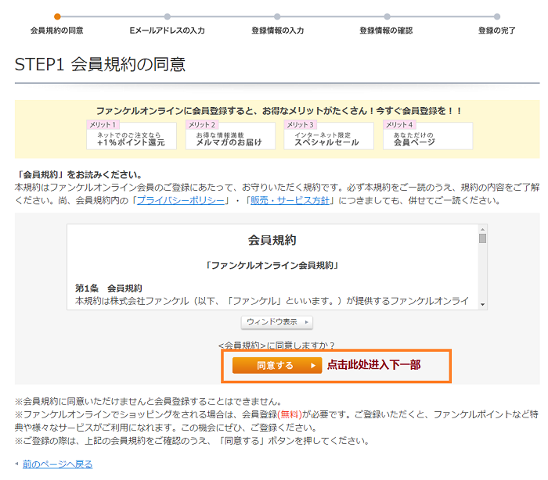548x480 pixels.
Task: Click the terms box scrollbar thumb
Action: (x=483, y=238)
